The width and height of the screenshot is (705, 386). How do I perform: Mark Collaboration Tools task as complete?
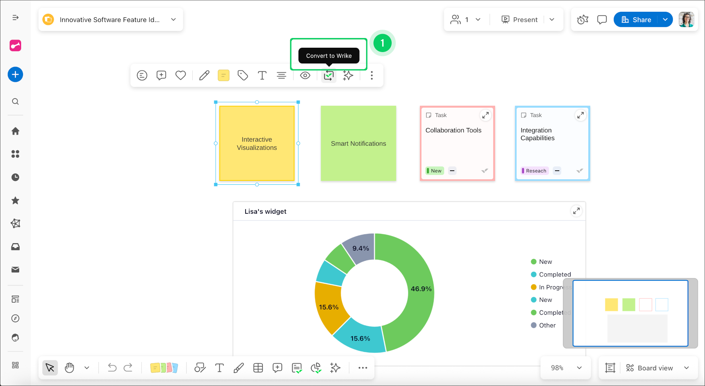click(x=484, y=171)
